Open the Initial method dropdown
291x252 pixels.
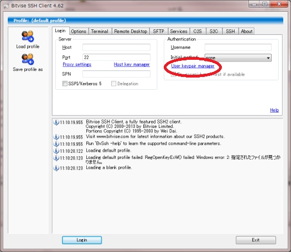click(238, 58)
